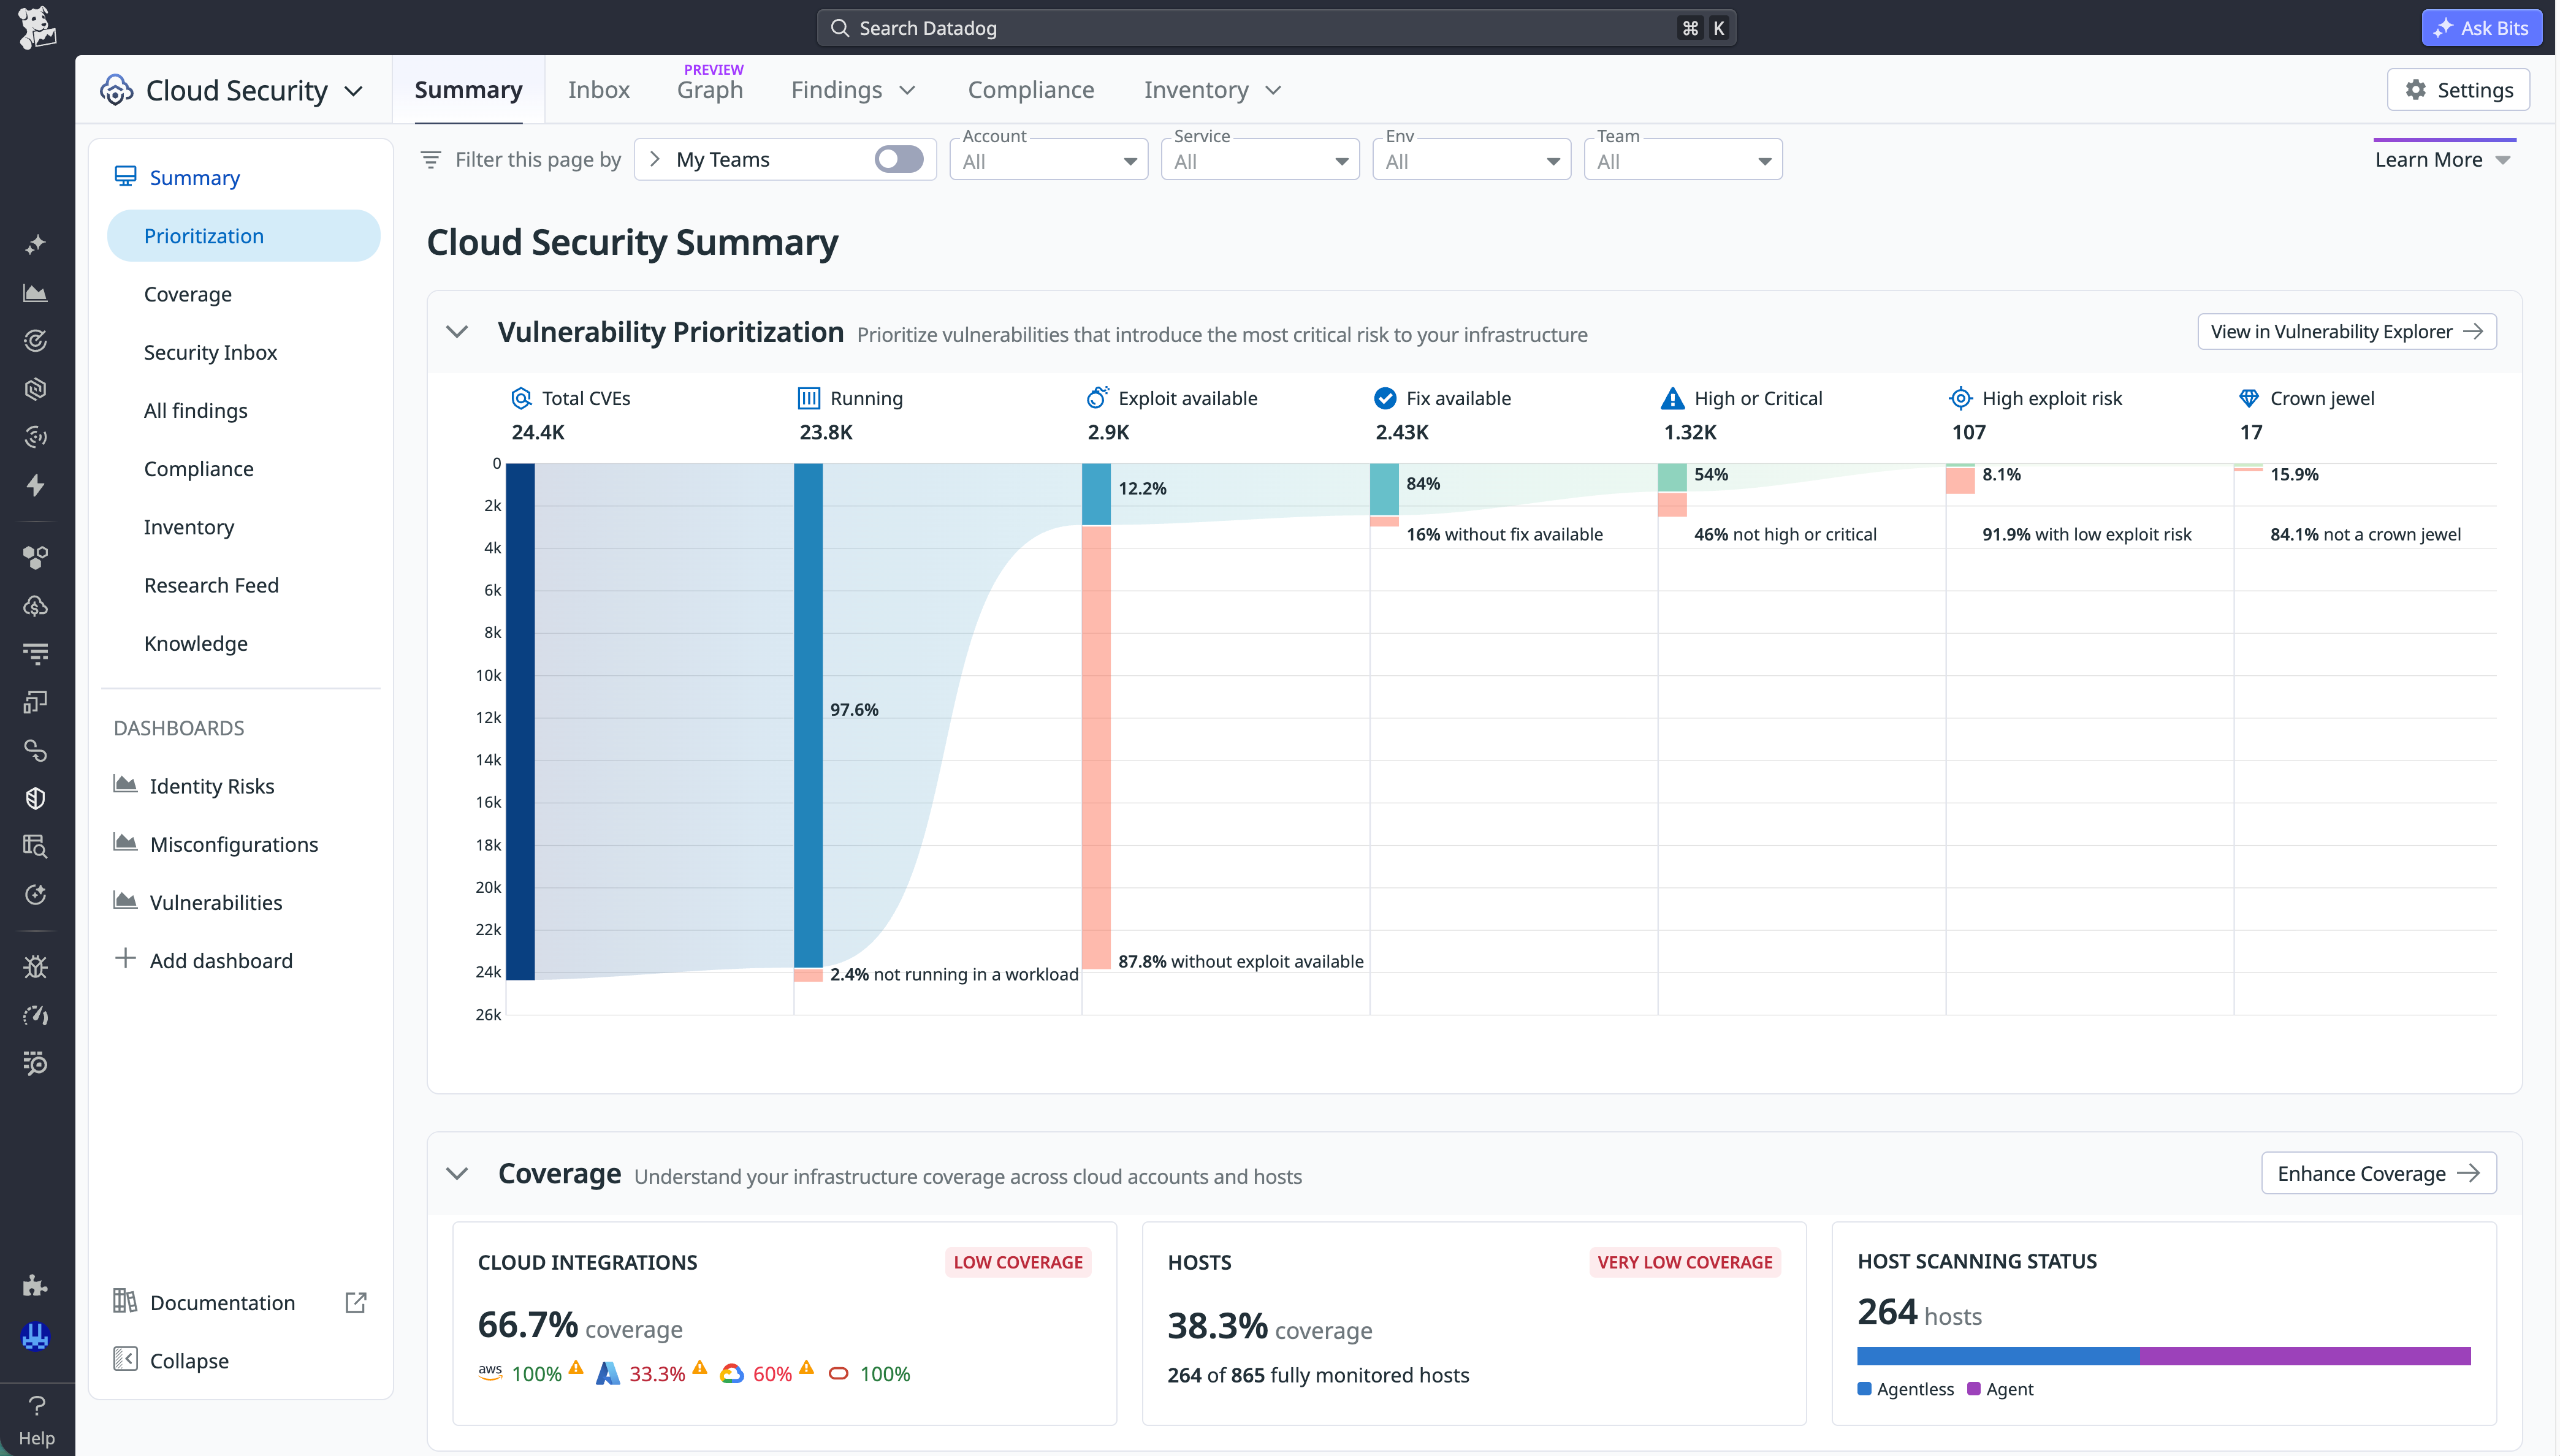Click the Ask Bits button
2560x1456 pixels.
pyautogui.click(x=2481, y=28)
